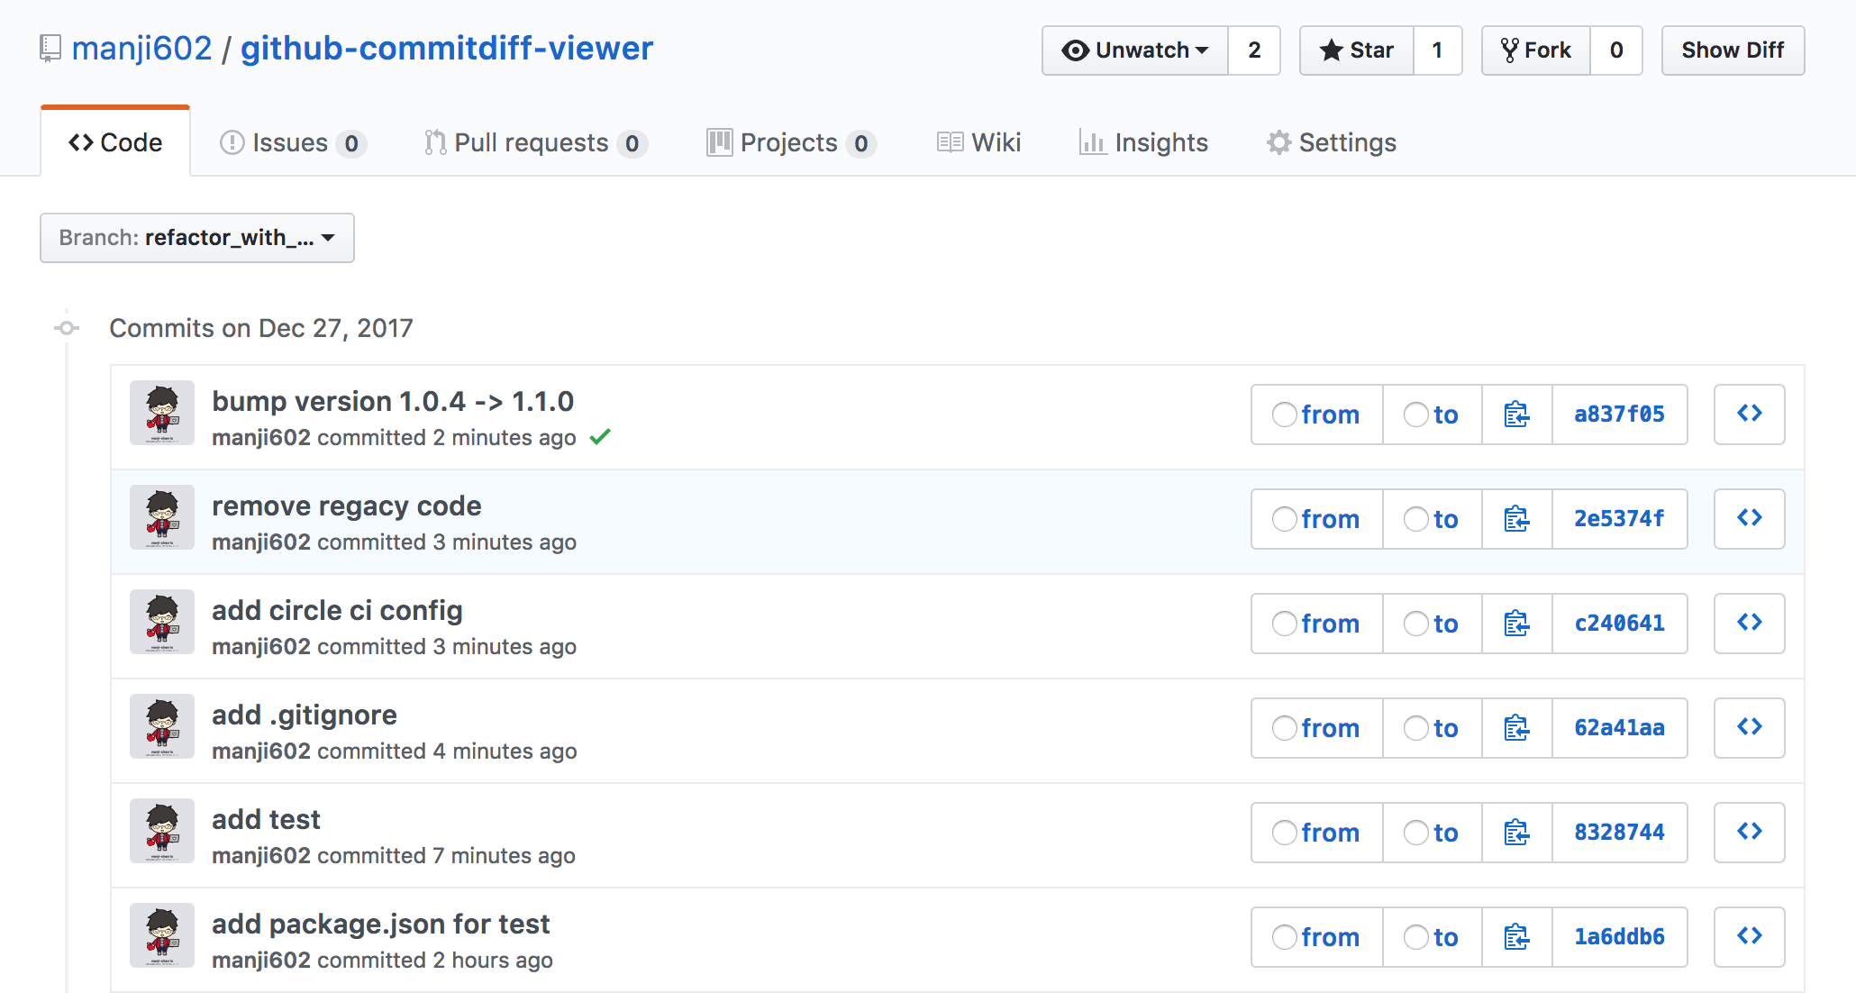The height and width of the screenshot is (993, 1856).
Task: Click the green check status on bump version commit
Action: tap(600, 437)
